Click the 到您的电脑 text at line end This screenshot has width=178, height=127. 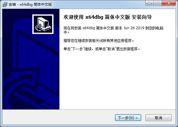point(154,28)
